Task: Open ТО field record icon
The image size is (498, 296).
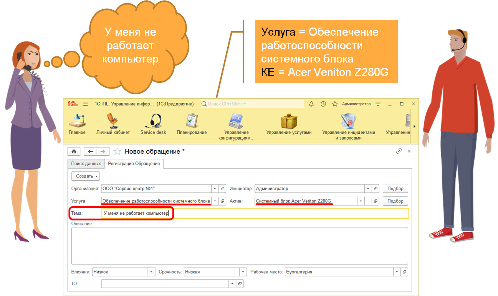Action: tap(240, 284)
